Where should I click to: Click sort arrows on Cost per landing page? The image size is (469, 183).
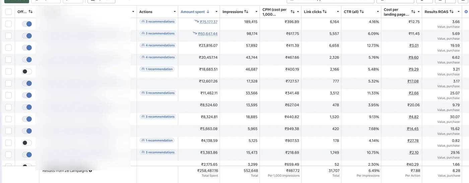(x=413, y=12)
